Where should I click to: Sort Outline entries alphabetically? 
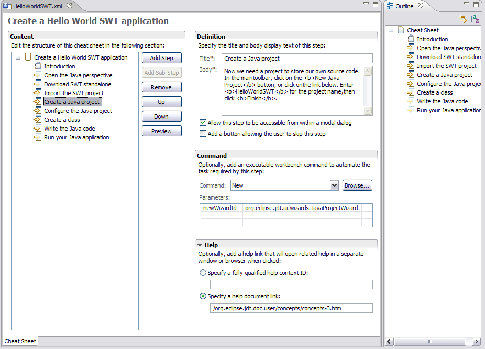click(x=475, y=19)
